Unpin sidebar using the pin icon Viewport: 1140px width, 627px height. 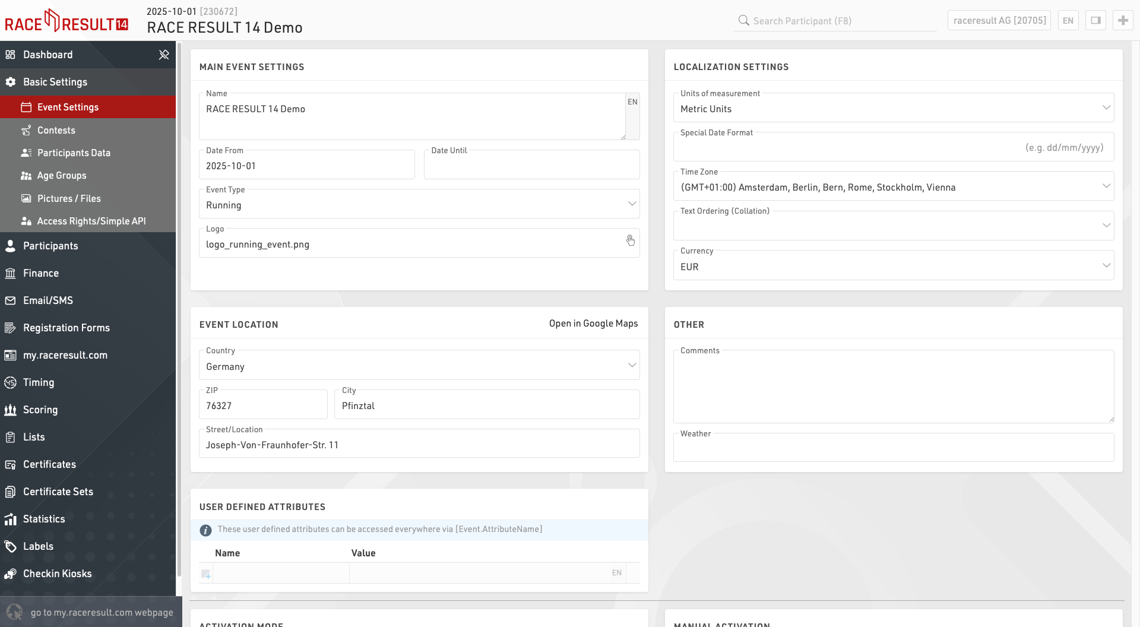164,55
